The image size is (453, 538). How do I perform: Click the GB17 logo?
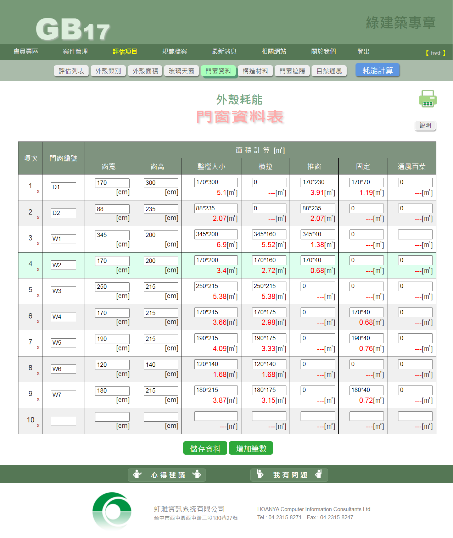click(73, 29)
